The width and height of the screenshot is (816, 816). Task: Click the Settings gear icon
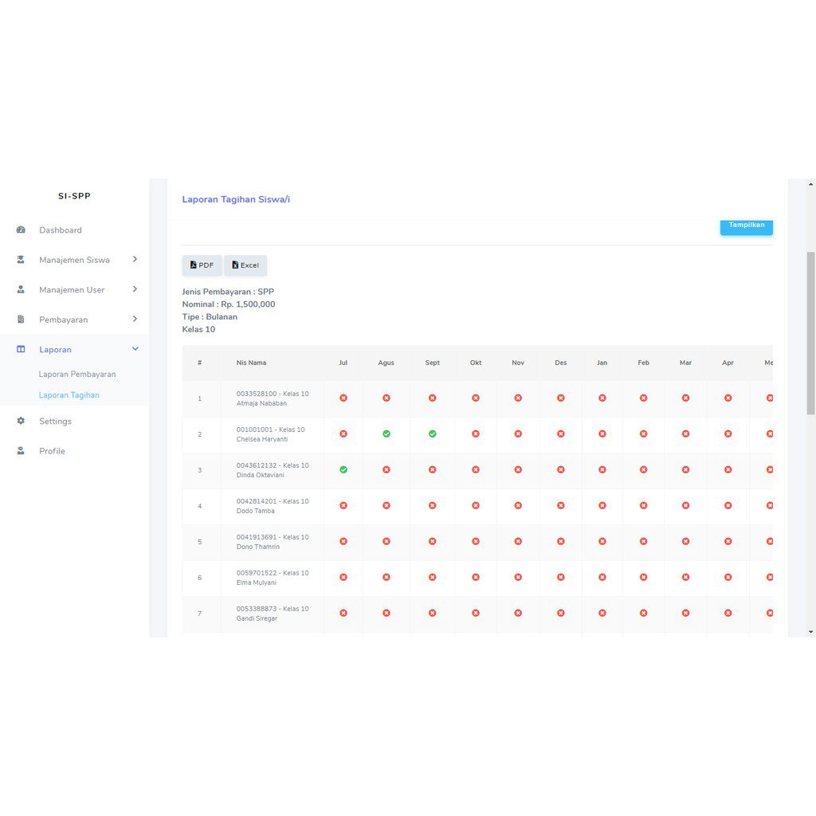[x=21, y=421]
